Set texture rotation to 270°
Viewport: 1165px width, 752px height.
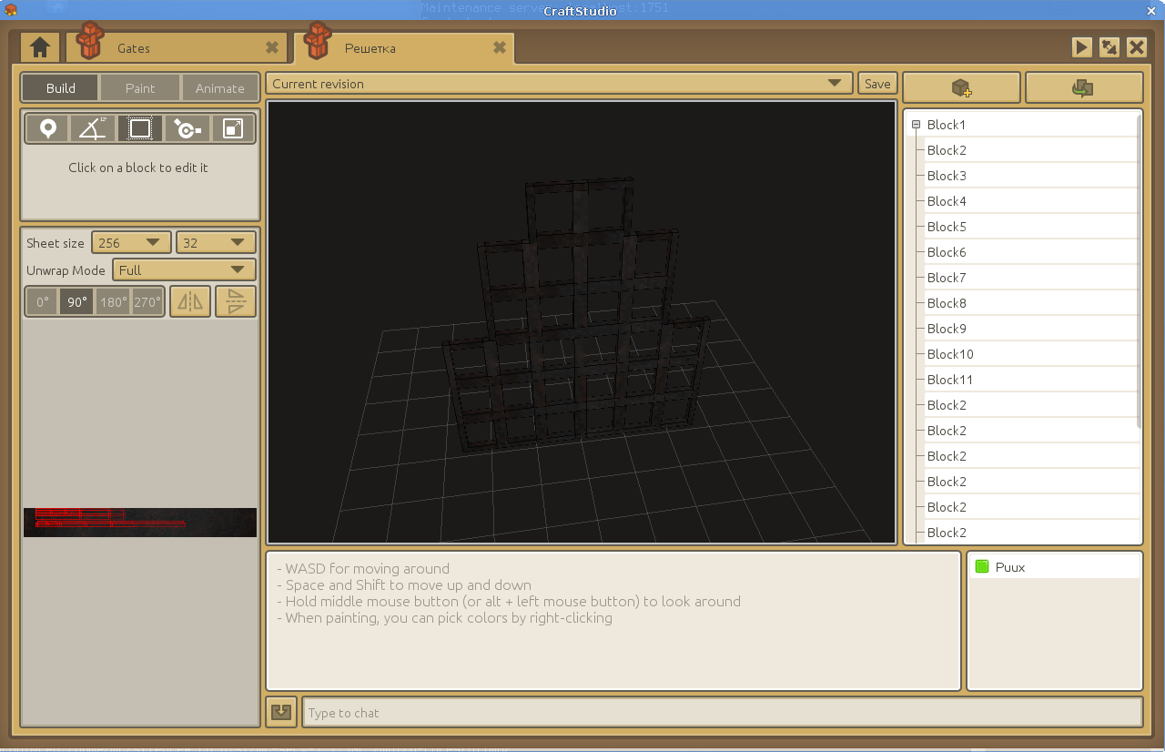point(147,302)
